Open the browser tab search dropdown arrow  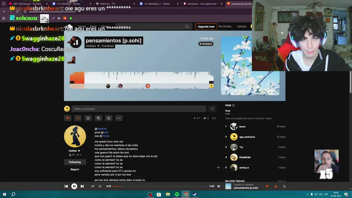pyautogui.click(x=4, y=4)
